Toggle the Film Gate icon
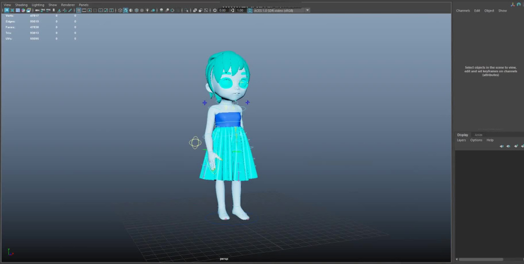Image resolution: width=524 pixels, height=264 pixels. tap(84, 10)
